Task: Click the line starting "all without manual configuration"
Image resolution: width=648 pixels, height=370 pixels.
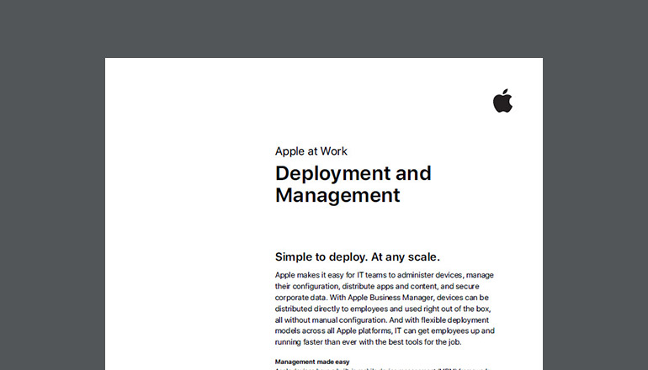Action: 382,320
